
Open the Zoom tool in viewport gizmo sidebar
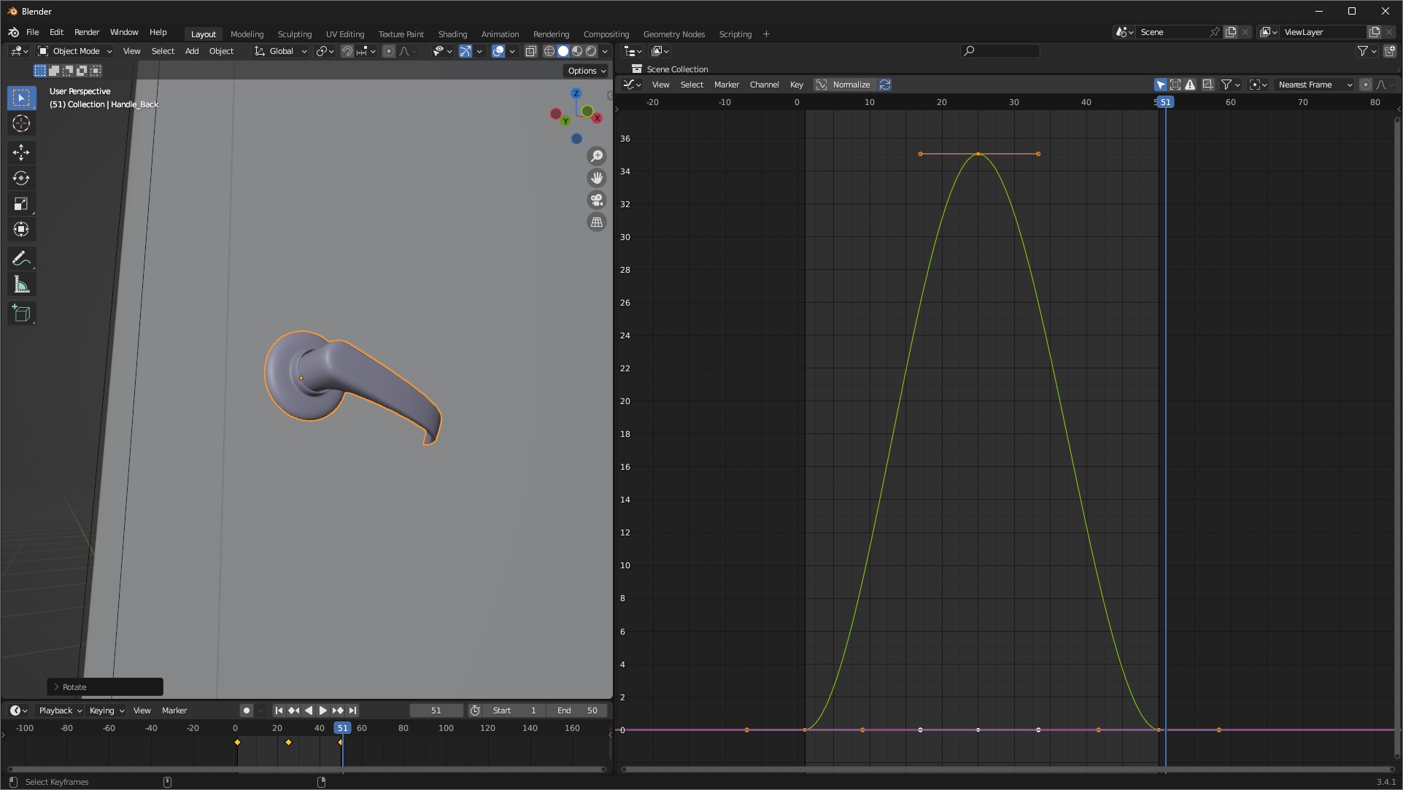pyautogui.click(x=597, y=155)
